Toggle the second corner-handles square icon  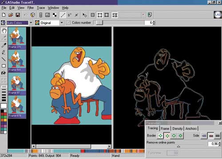[x=107, y=15]
